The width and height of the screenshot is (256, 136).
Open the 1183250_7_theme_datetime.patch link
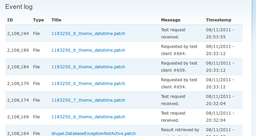click(88, 100)
